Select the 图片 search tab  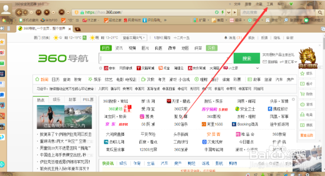click(145, 48)
